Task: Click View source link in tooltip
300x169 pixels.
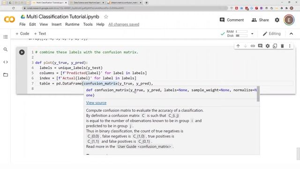Action: point(96,103)
